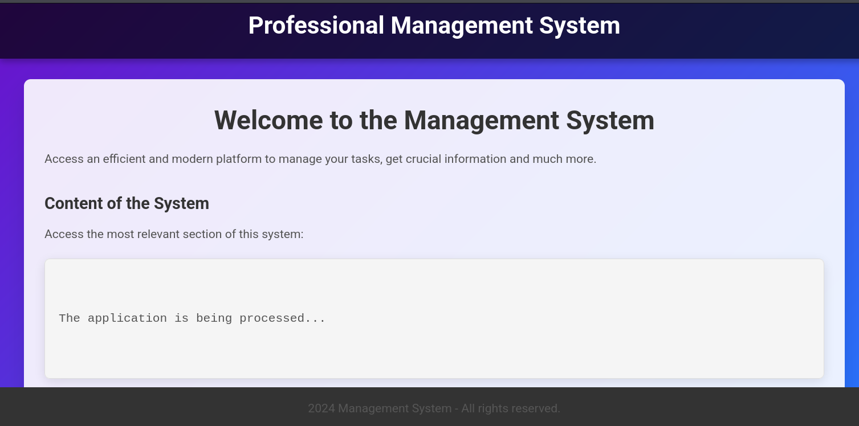Select the "Content of the System" subheading

click(127, 203)
